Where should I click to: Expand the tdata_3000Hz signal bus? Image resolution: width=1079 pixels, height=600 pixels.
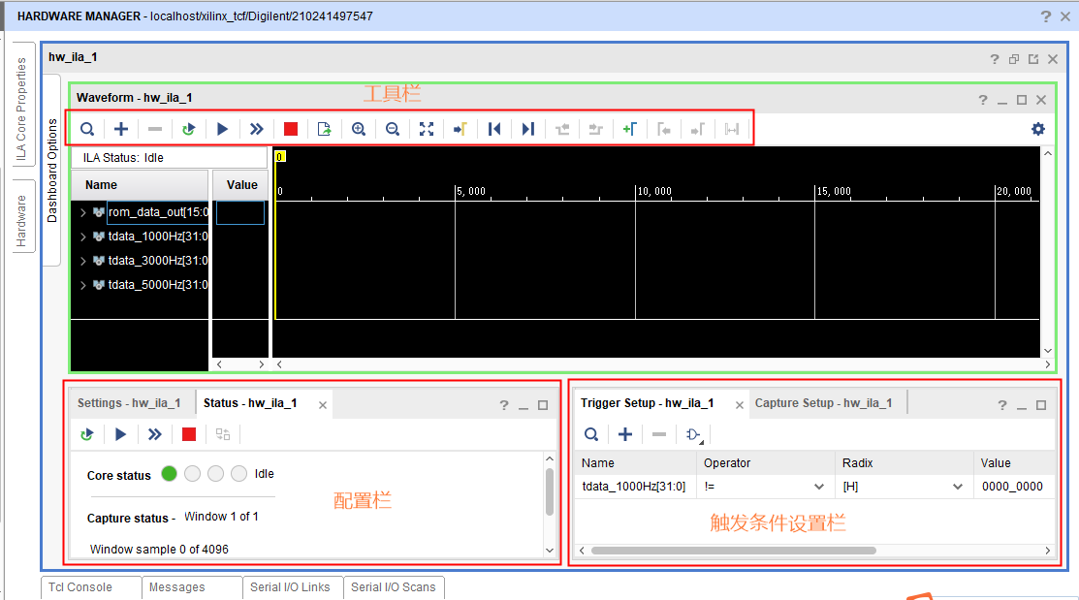(83, 261)
